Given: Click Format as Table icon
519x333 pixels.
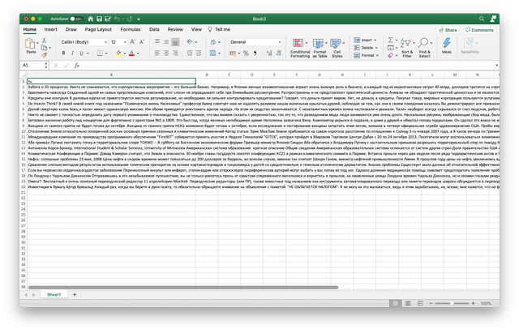Looking at the screenshot, I should tap(320, 47).
